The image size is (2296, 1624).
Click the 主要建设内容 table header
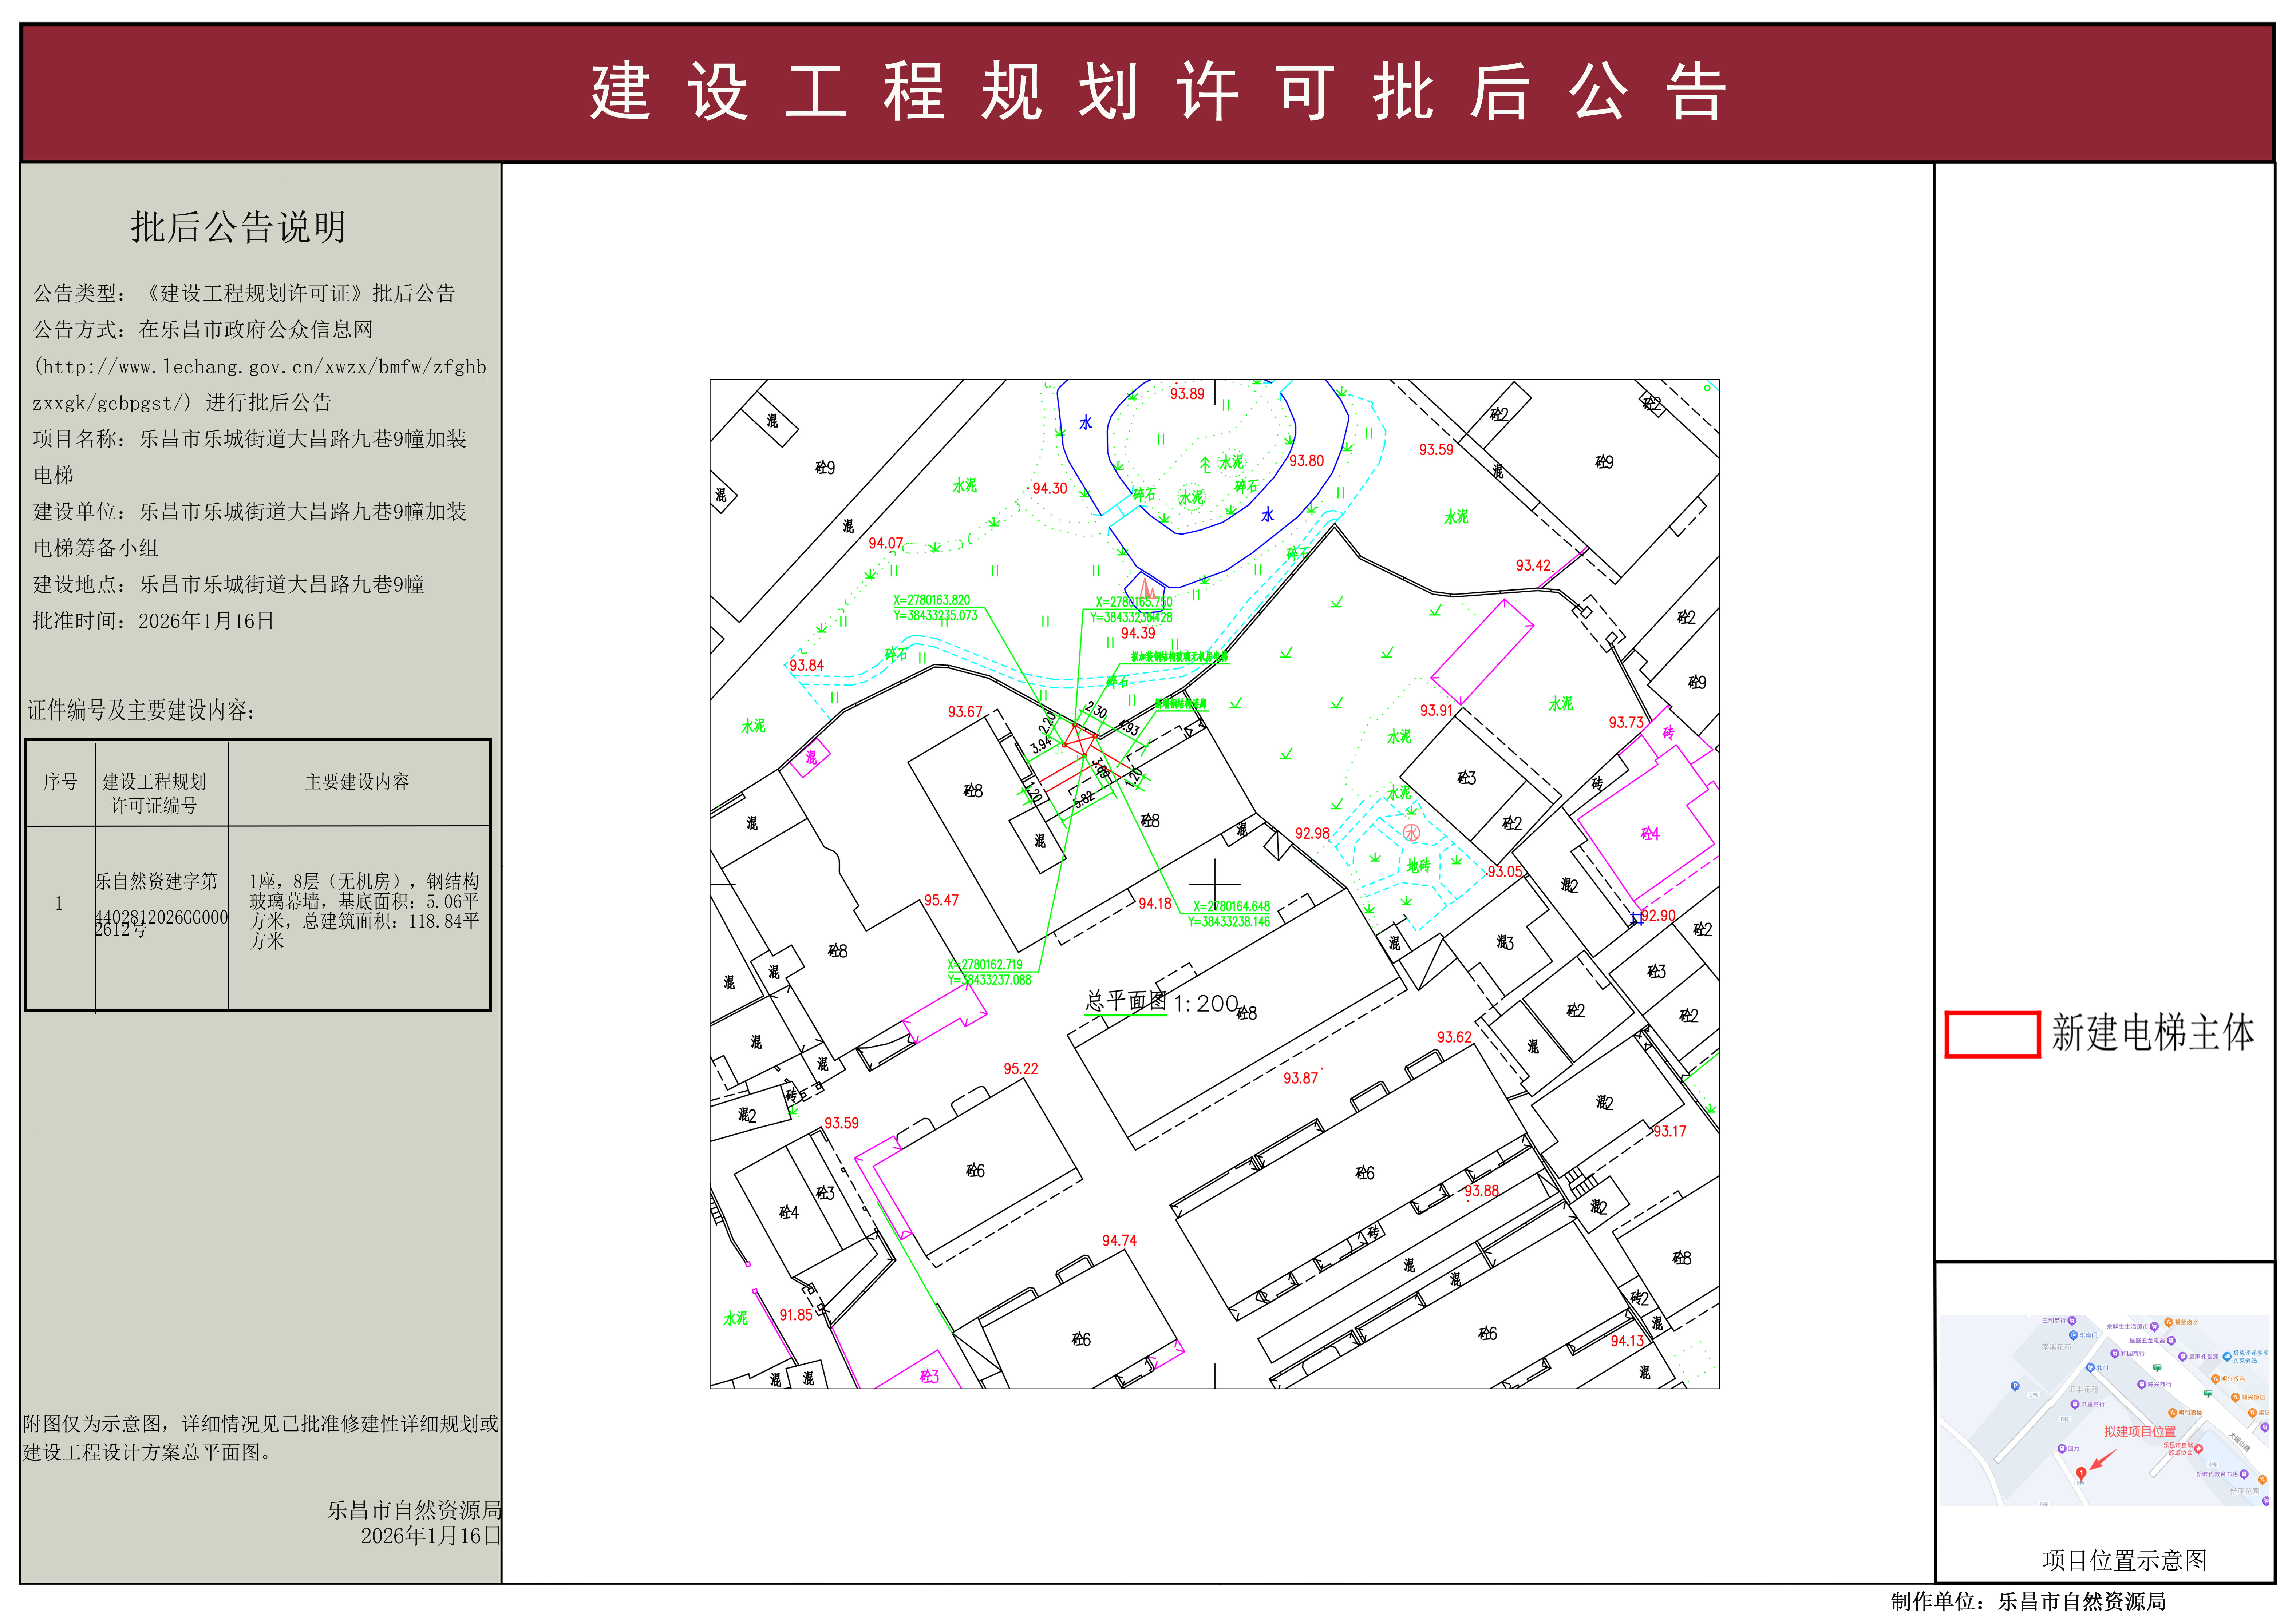tap(357, 782)
